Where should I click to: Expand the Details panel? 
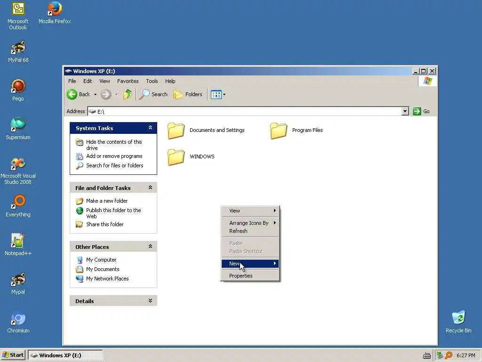tap(150, 301)
